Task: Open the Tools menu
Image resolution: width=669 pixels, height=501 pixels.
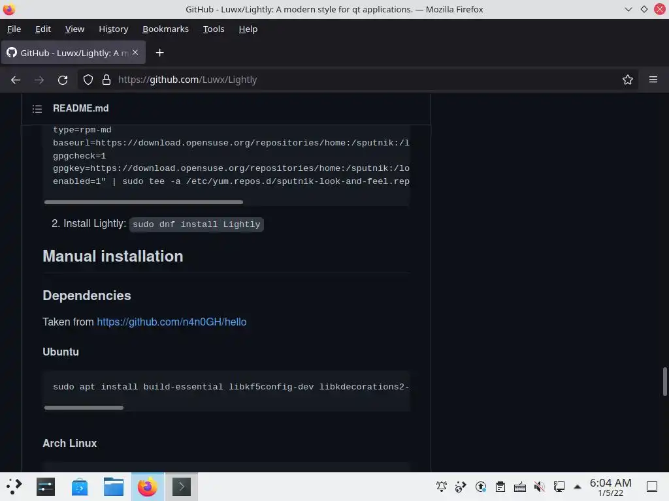Action: [x=214, y=29]
